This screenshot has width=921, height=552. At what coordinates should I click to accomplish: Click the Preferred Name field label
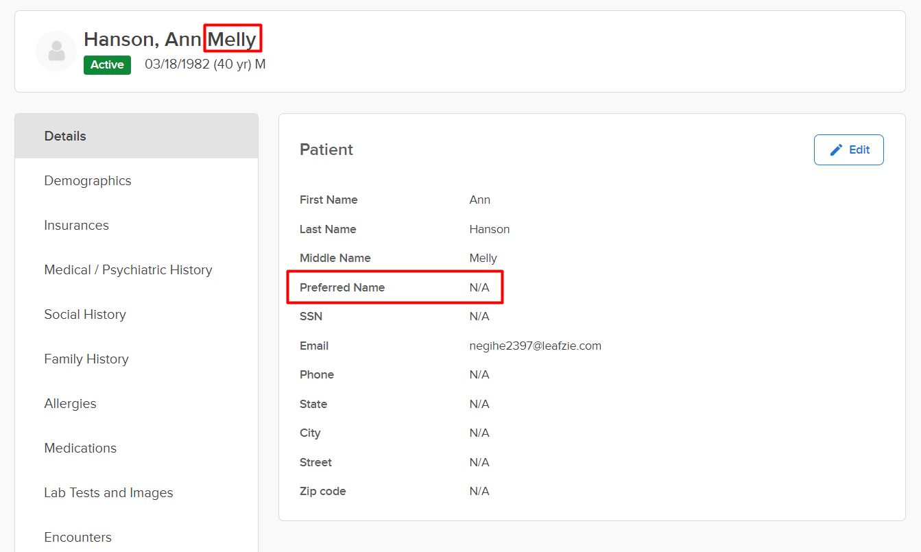click(342, 287)
